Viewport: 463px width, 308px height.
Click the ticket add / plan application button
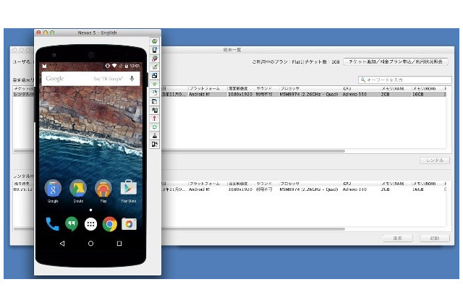tap(396, 61)
